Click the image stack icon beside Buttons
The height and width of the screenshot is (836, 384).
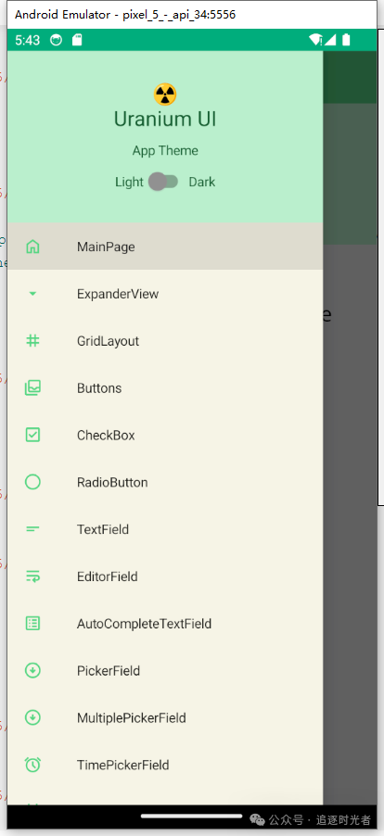[33, 387]
